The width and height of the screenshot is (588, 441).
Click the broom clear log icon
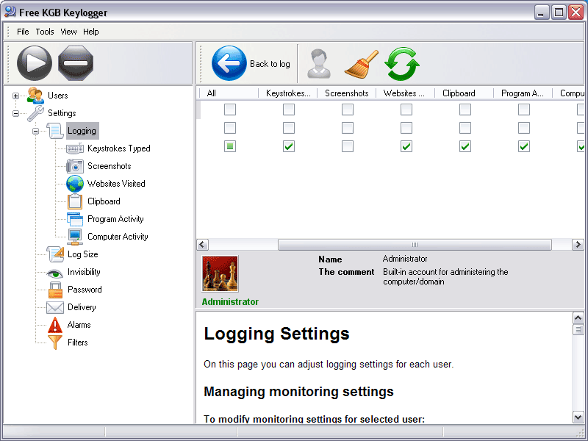point(361,64)
